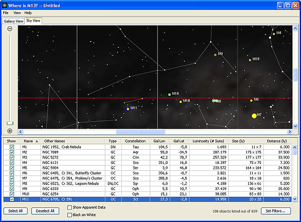Sort by Gal Lat column header
Viewport: 301px width, 222px height.
179,141
